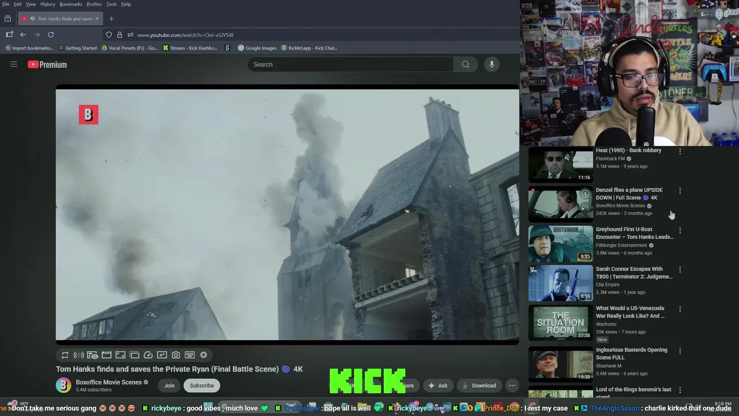Open Google Images bookmark
The height and width of the screenshot is (416, 739).
[257, 48]
